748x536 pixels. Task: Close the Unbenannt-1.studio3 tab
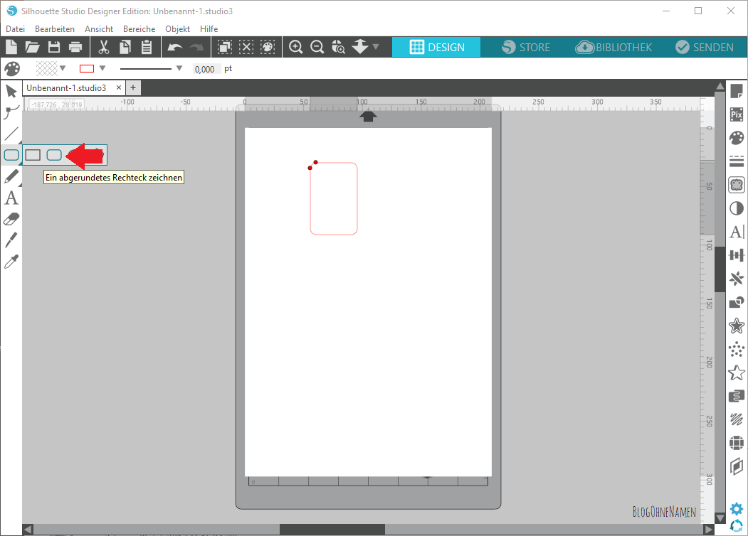tap(119, 87)
